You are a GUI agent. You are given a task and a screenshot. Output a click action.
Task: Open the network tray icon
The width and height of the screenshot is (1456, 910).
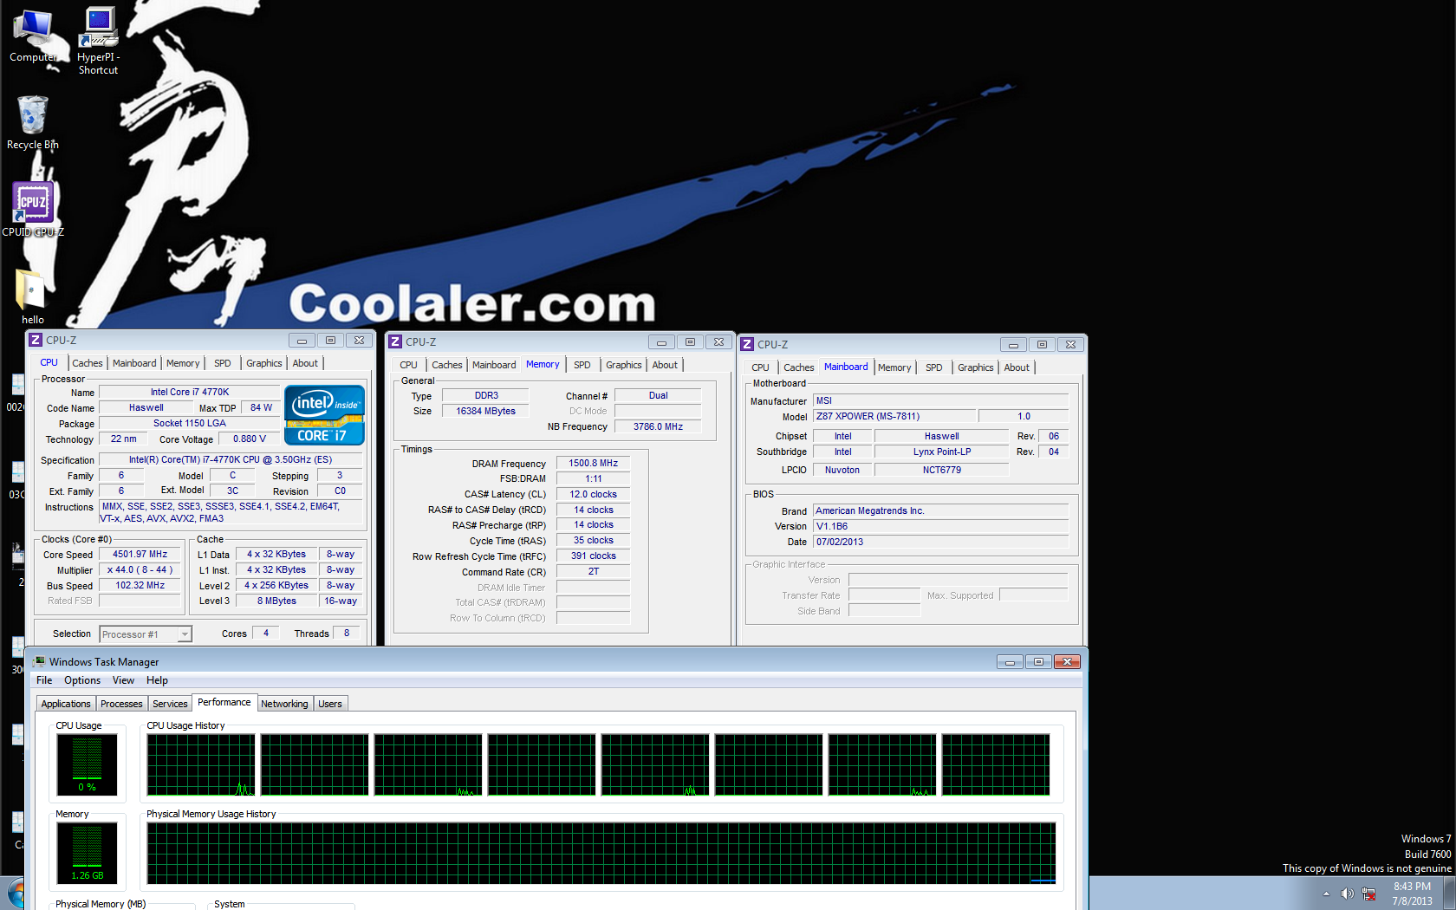point(1368,894)
